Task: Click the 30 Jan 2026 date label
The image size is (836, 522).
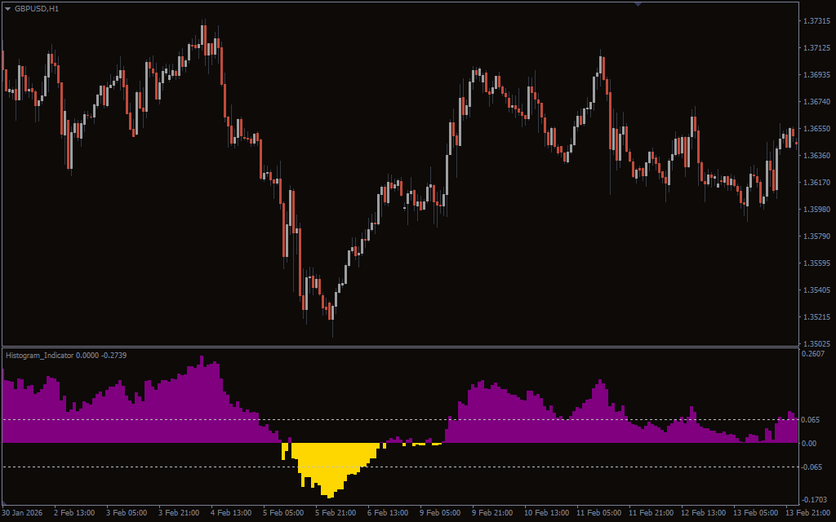Action: point(23,513)
